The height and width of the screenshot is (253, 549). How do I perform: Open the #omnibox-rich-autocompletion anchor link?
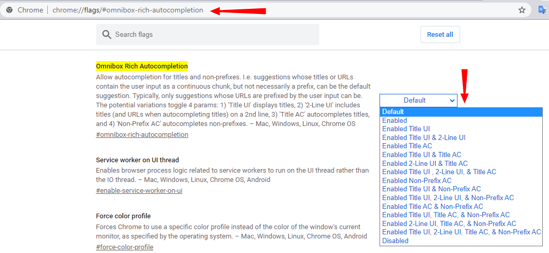click(x=142, y=134)
